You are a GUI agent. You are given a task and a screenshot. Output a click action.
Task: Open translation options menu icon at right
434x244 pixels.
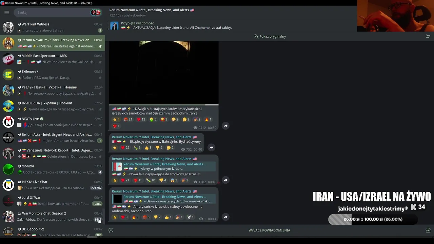click(x=428, y=36)
